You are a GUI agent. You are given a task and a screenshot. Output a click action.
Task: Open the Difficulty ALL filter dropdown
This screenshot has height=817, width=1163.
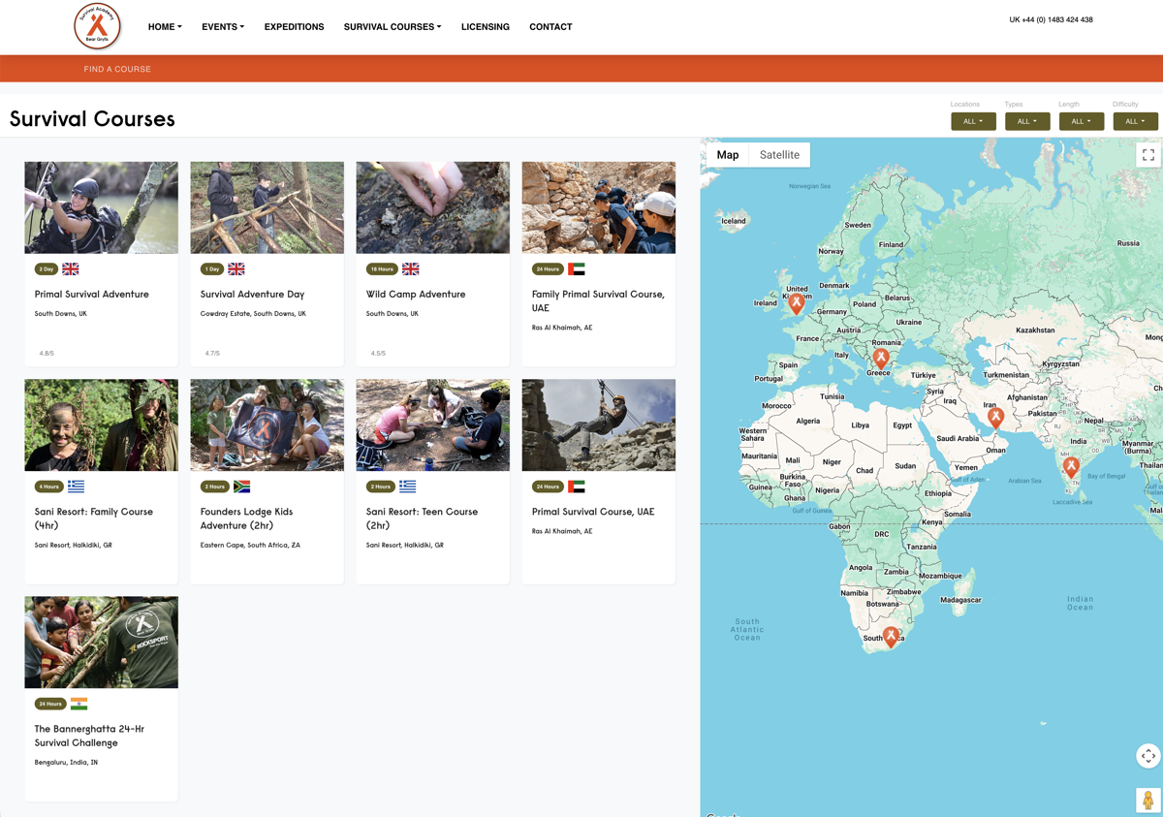tap(1136, 121)
